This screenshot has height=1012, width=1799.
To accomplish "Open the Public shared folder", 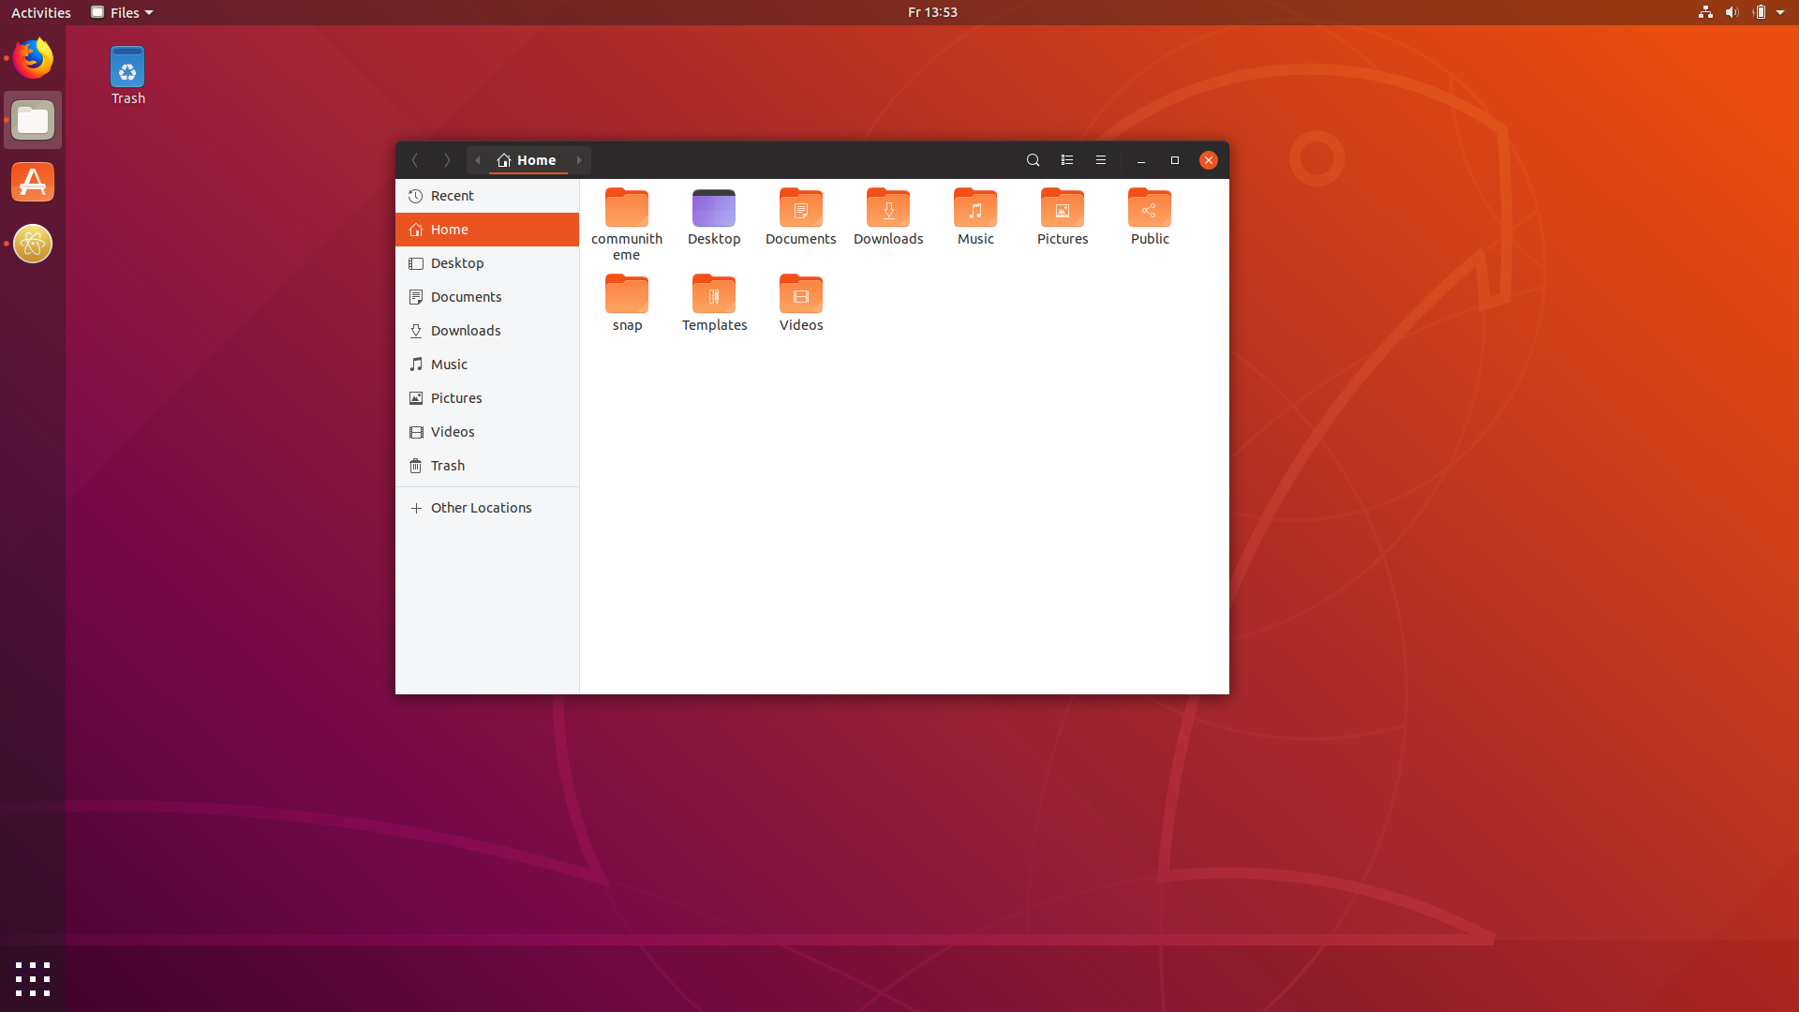I will click(1150, 208).
